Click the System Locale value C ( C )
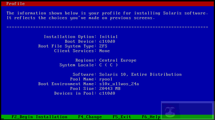The height and width of the screenshot is (120, 215). (x=109, y=65)
